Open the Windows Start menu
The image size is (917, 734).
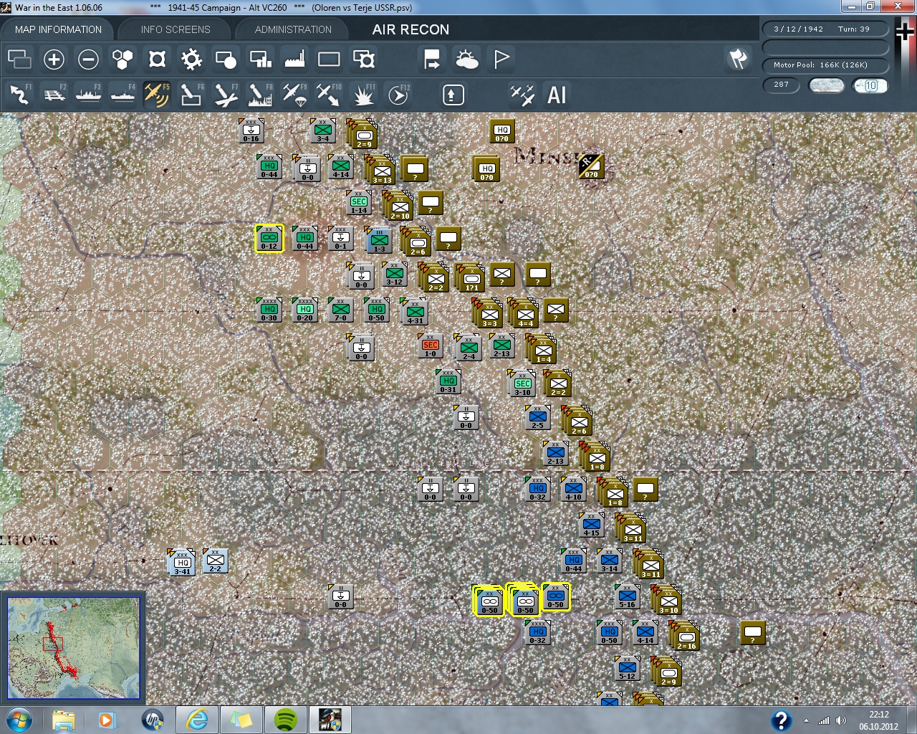[x=18, y=720]
